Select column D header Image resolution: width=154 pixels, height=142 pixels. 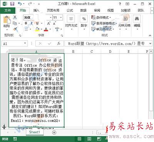point(110,52)
